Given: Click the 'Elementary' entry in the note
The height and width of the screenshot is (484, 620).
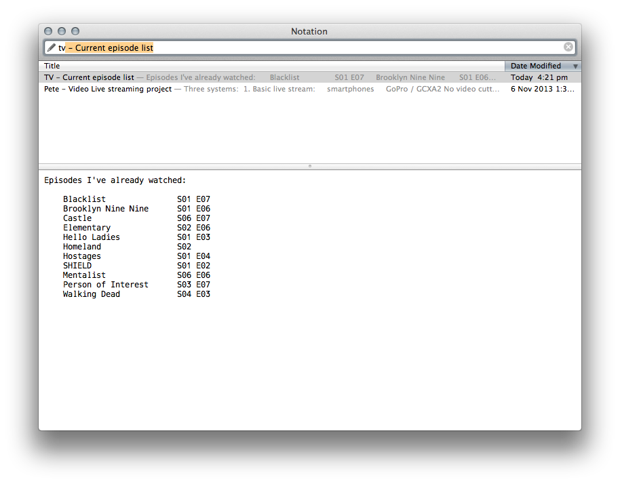Looking at the screenshot, I should pyautogui.click(x=87, y=228).
